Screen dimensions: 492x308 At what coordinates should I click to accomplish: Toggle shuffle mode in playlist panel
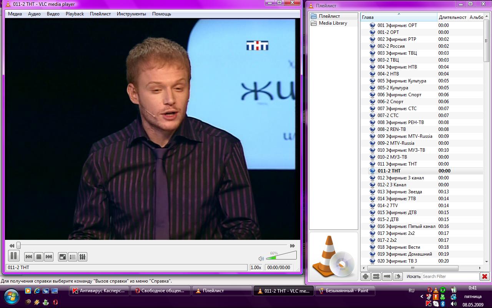tap(376, 276)
